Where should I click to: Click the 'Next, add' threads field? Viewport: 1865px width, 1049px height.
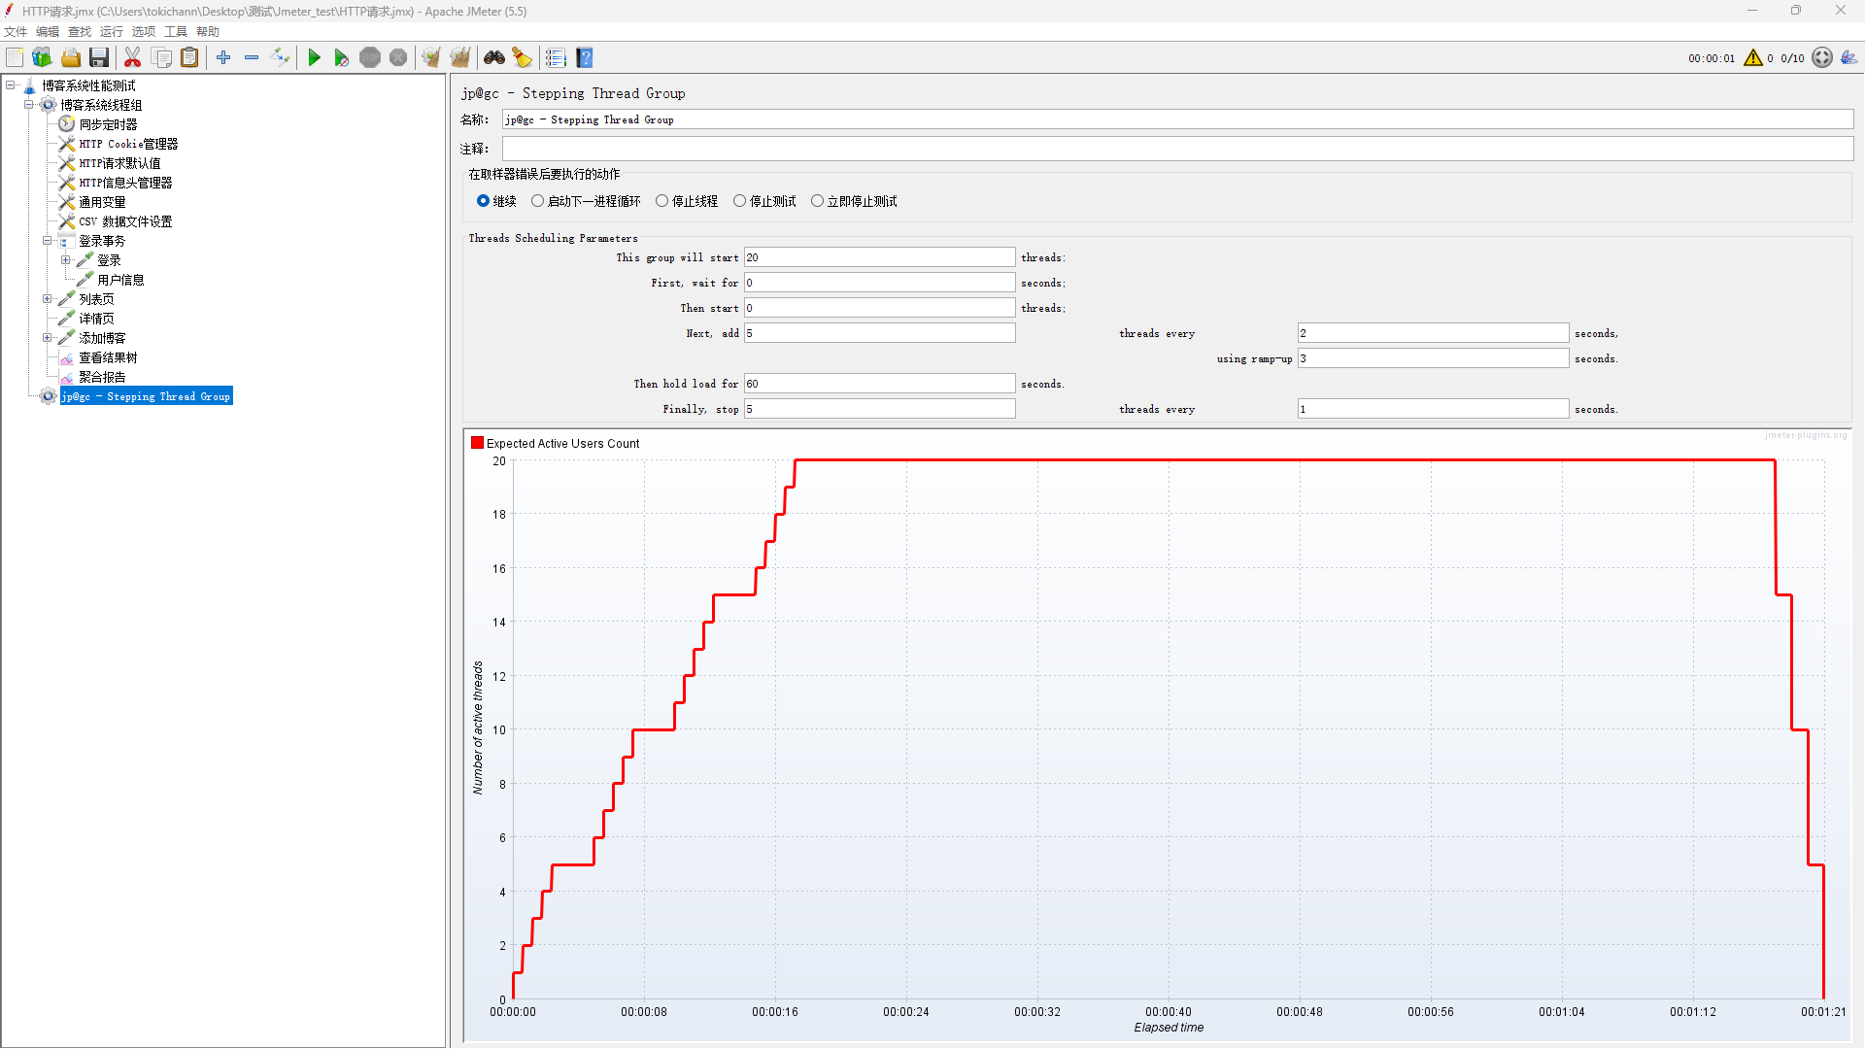coord(879,333)
